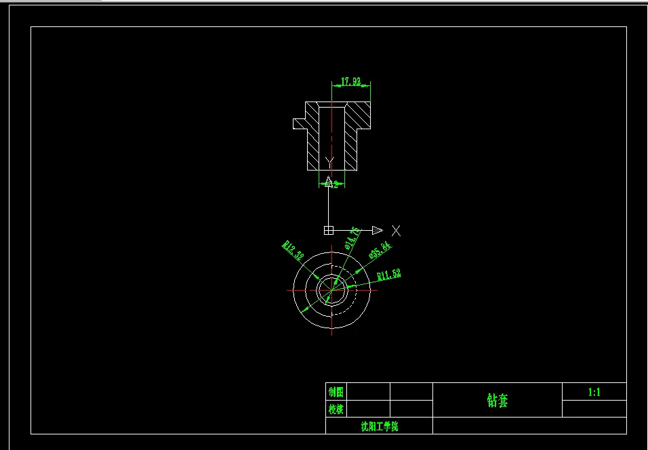Viewport: 648px width, 450px height.
Task: Select the 制图 title block cell
Action: [336, 391]
